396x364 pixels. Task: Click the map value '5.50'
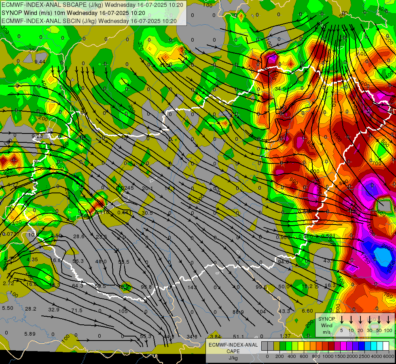8,308
